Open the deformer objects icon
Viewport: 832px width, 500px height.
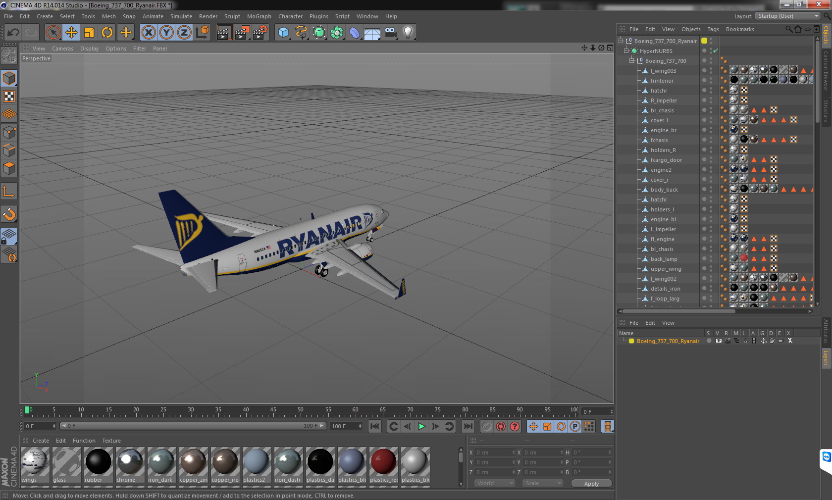coord(355,33)
